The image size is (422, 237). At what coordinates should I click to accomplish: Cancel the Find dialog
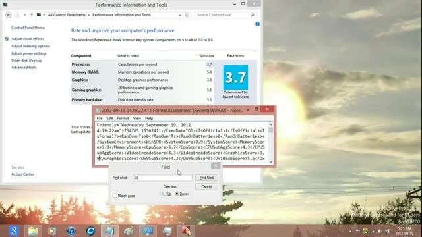(x=206, y=187)
